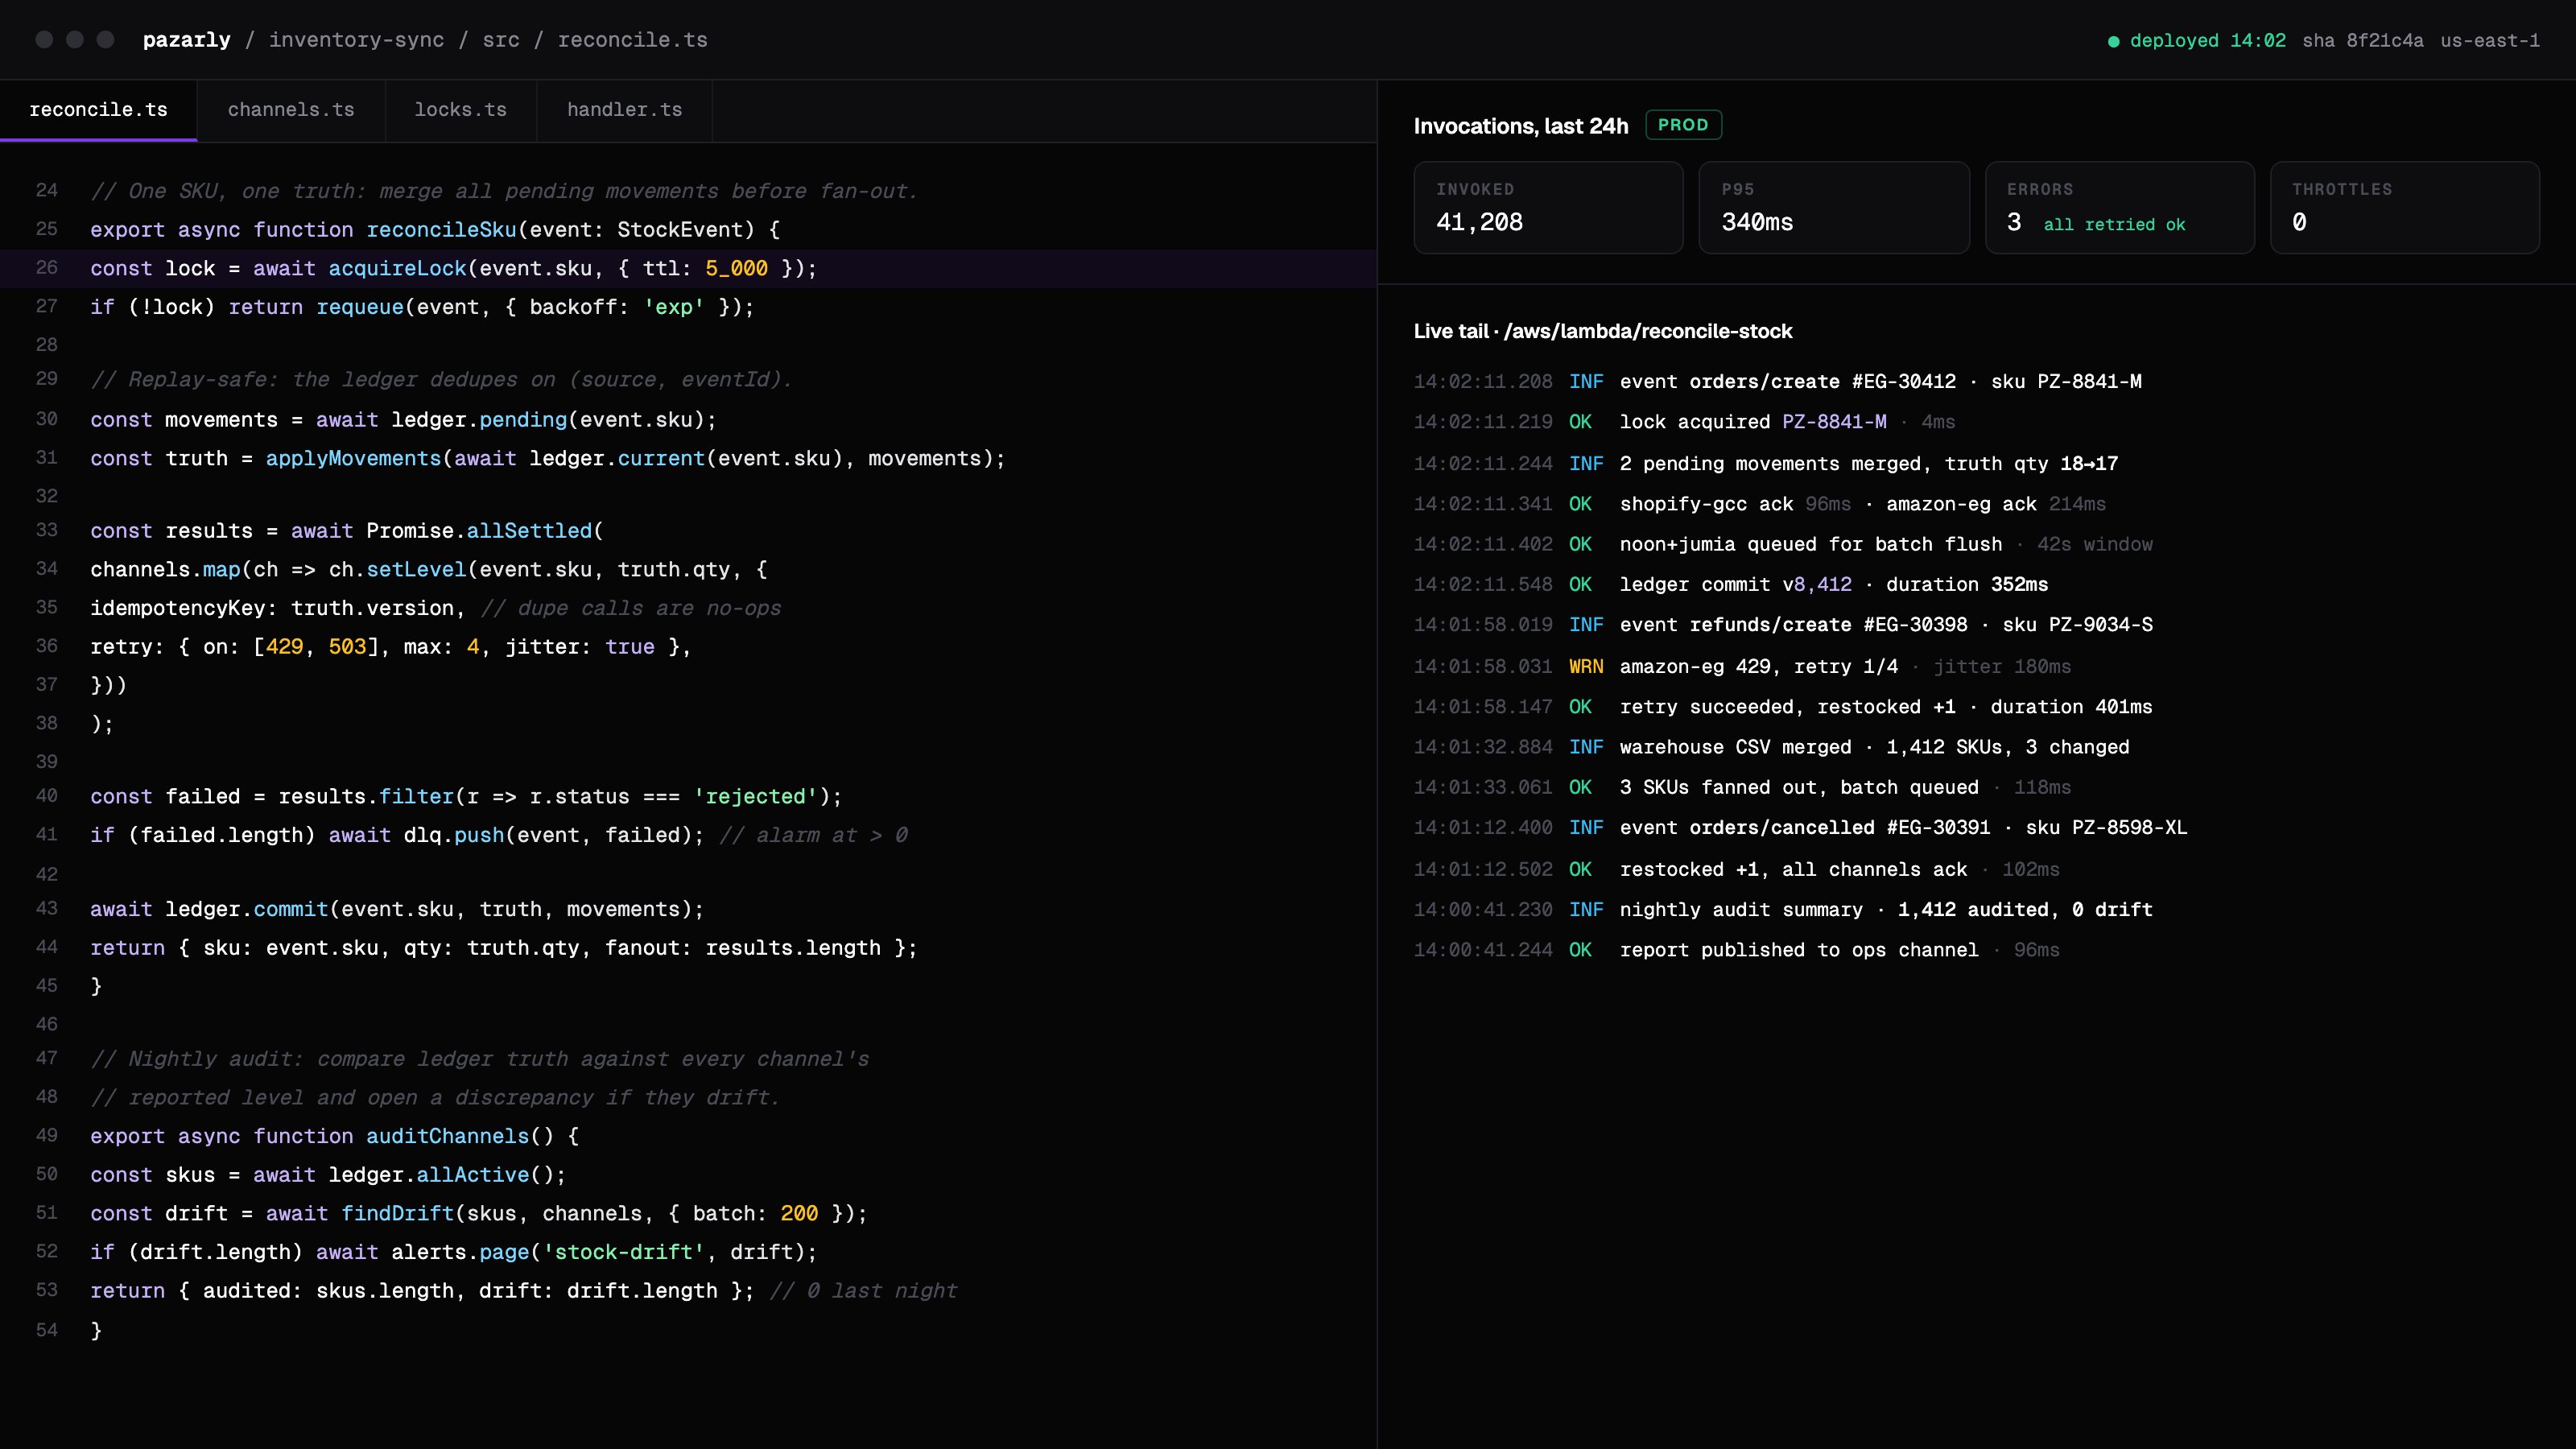The width and height of the screenshot is (2576, 1449).
Task: Click the comment on line 24
Action: click(x=504, y=192)
